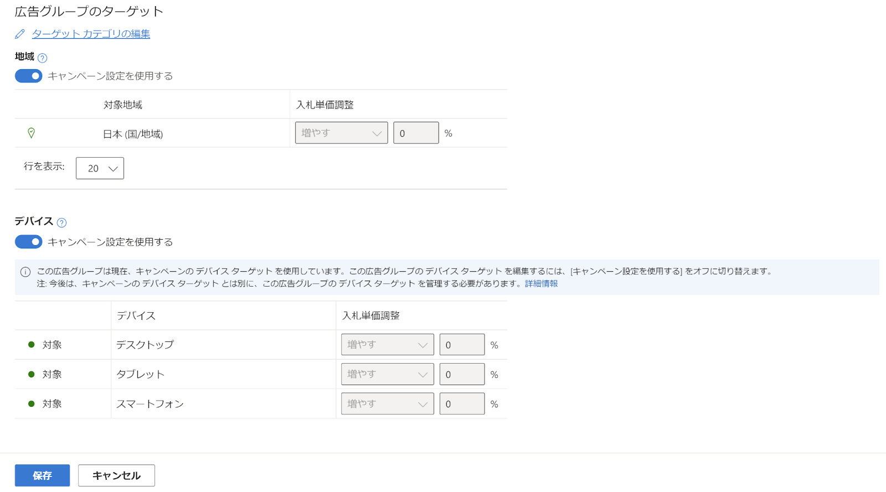Image resolution: width=886 pixels, height=492 pixels.
Task: Open the ターゲット カテゴリの編集 link
Action: (91, 34)
